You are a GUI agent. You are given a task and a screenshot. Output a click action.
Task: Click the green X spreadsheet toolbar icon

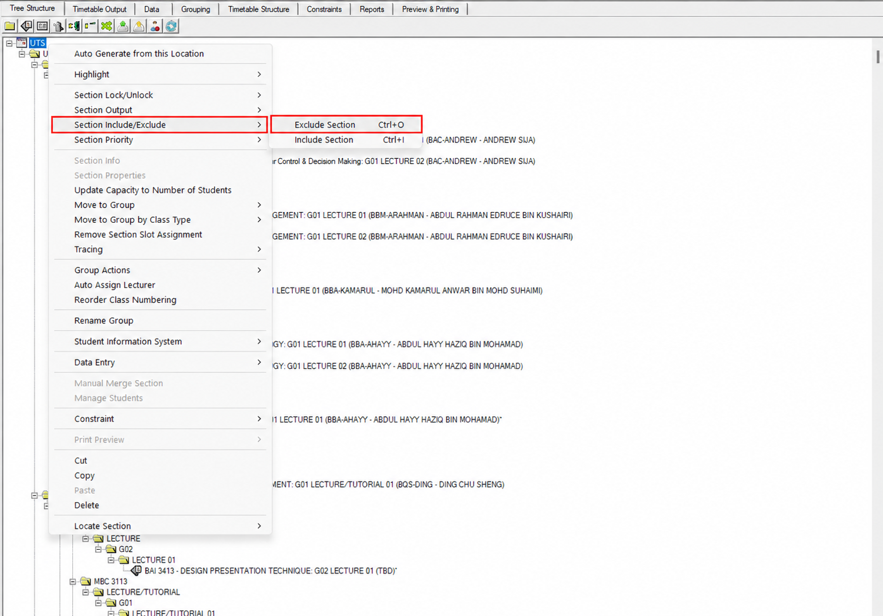[106, 26]
